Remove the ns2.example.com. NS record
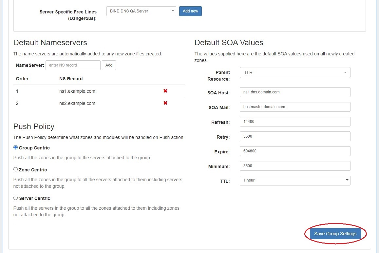This screenshot has width=379, height=253. (x=165, y=103)
